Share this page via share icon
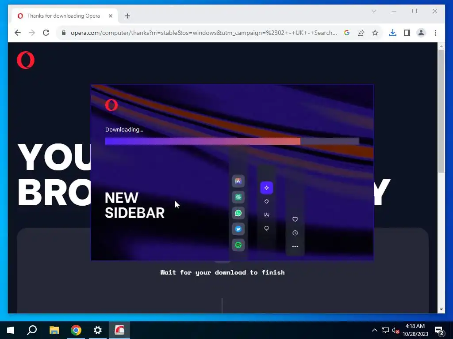Viewport: 453px width, 339px height. pyautogui.click(x=361, y=33)
